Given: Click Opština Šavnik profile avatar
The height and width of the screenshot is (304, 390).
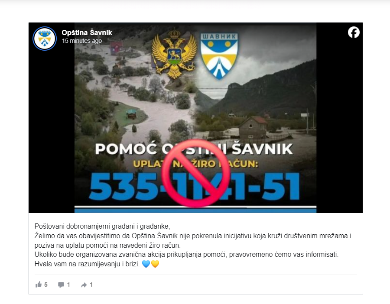Looking at the screenshot, I should 45,39.
